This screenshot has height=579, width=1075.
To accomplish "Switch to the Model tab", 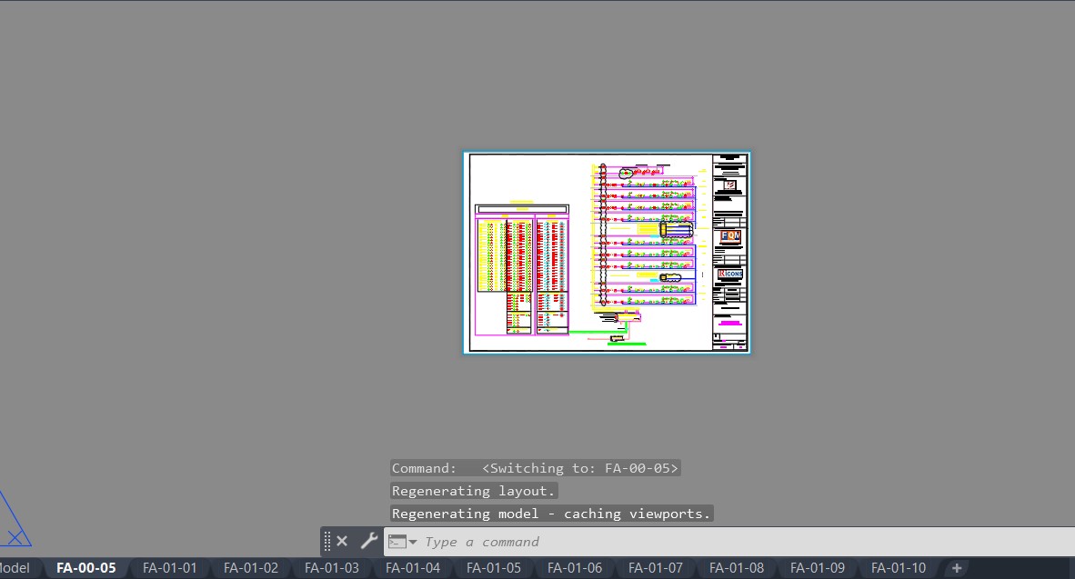I will tap(14, 568).
